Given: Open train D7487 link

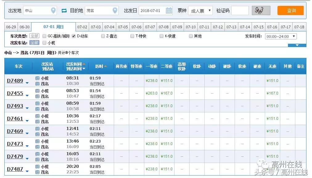Looking at the screenshot, I should (15, 169).
